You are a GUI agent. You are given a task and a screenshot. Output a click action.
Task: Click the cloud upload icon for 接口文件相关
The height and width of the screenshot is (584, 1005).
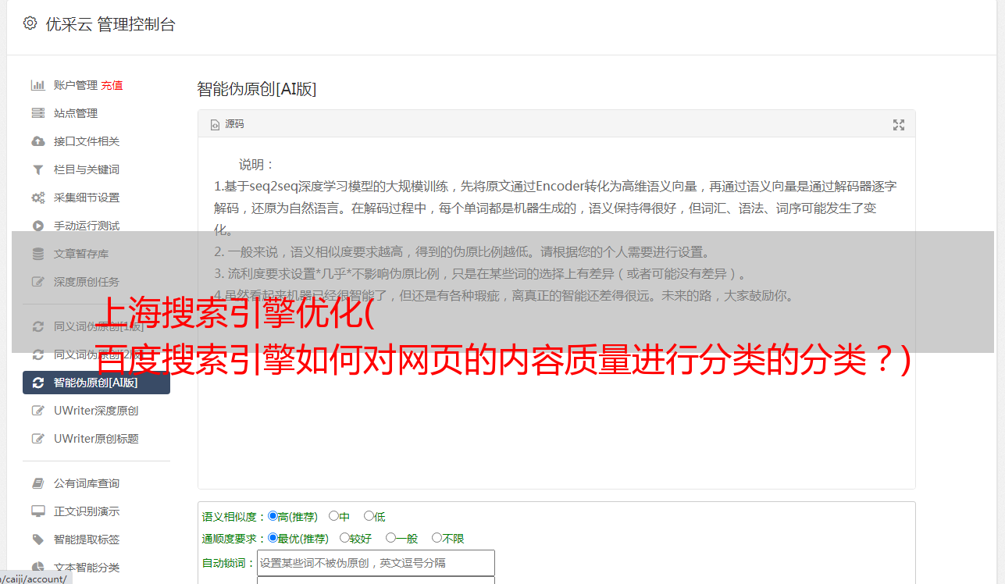[37, 141]
